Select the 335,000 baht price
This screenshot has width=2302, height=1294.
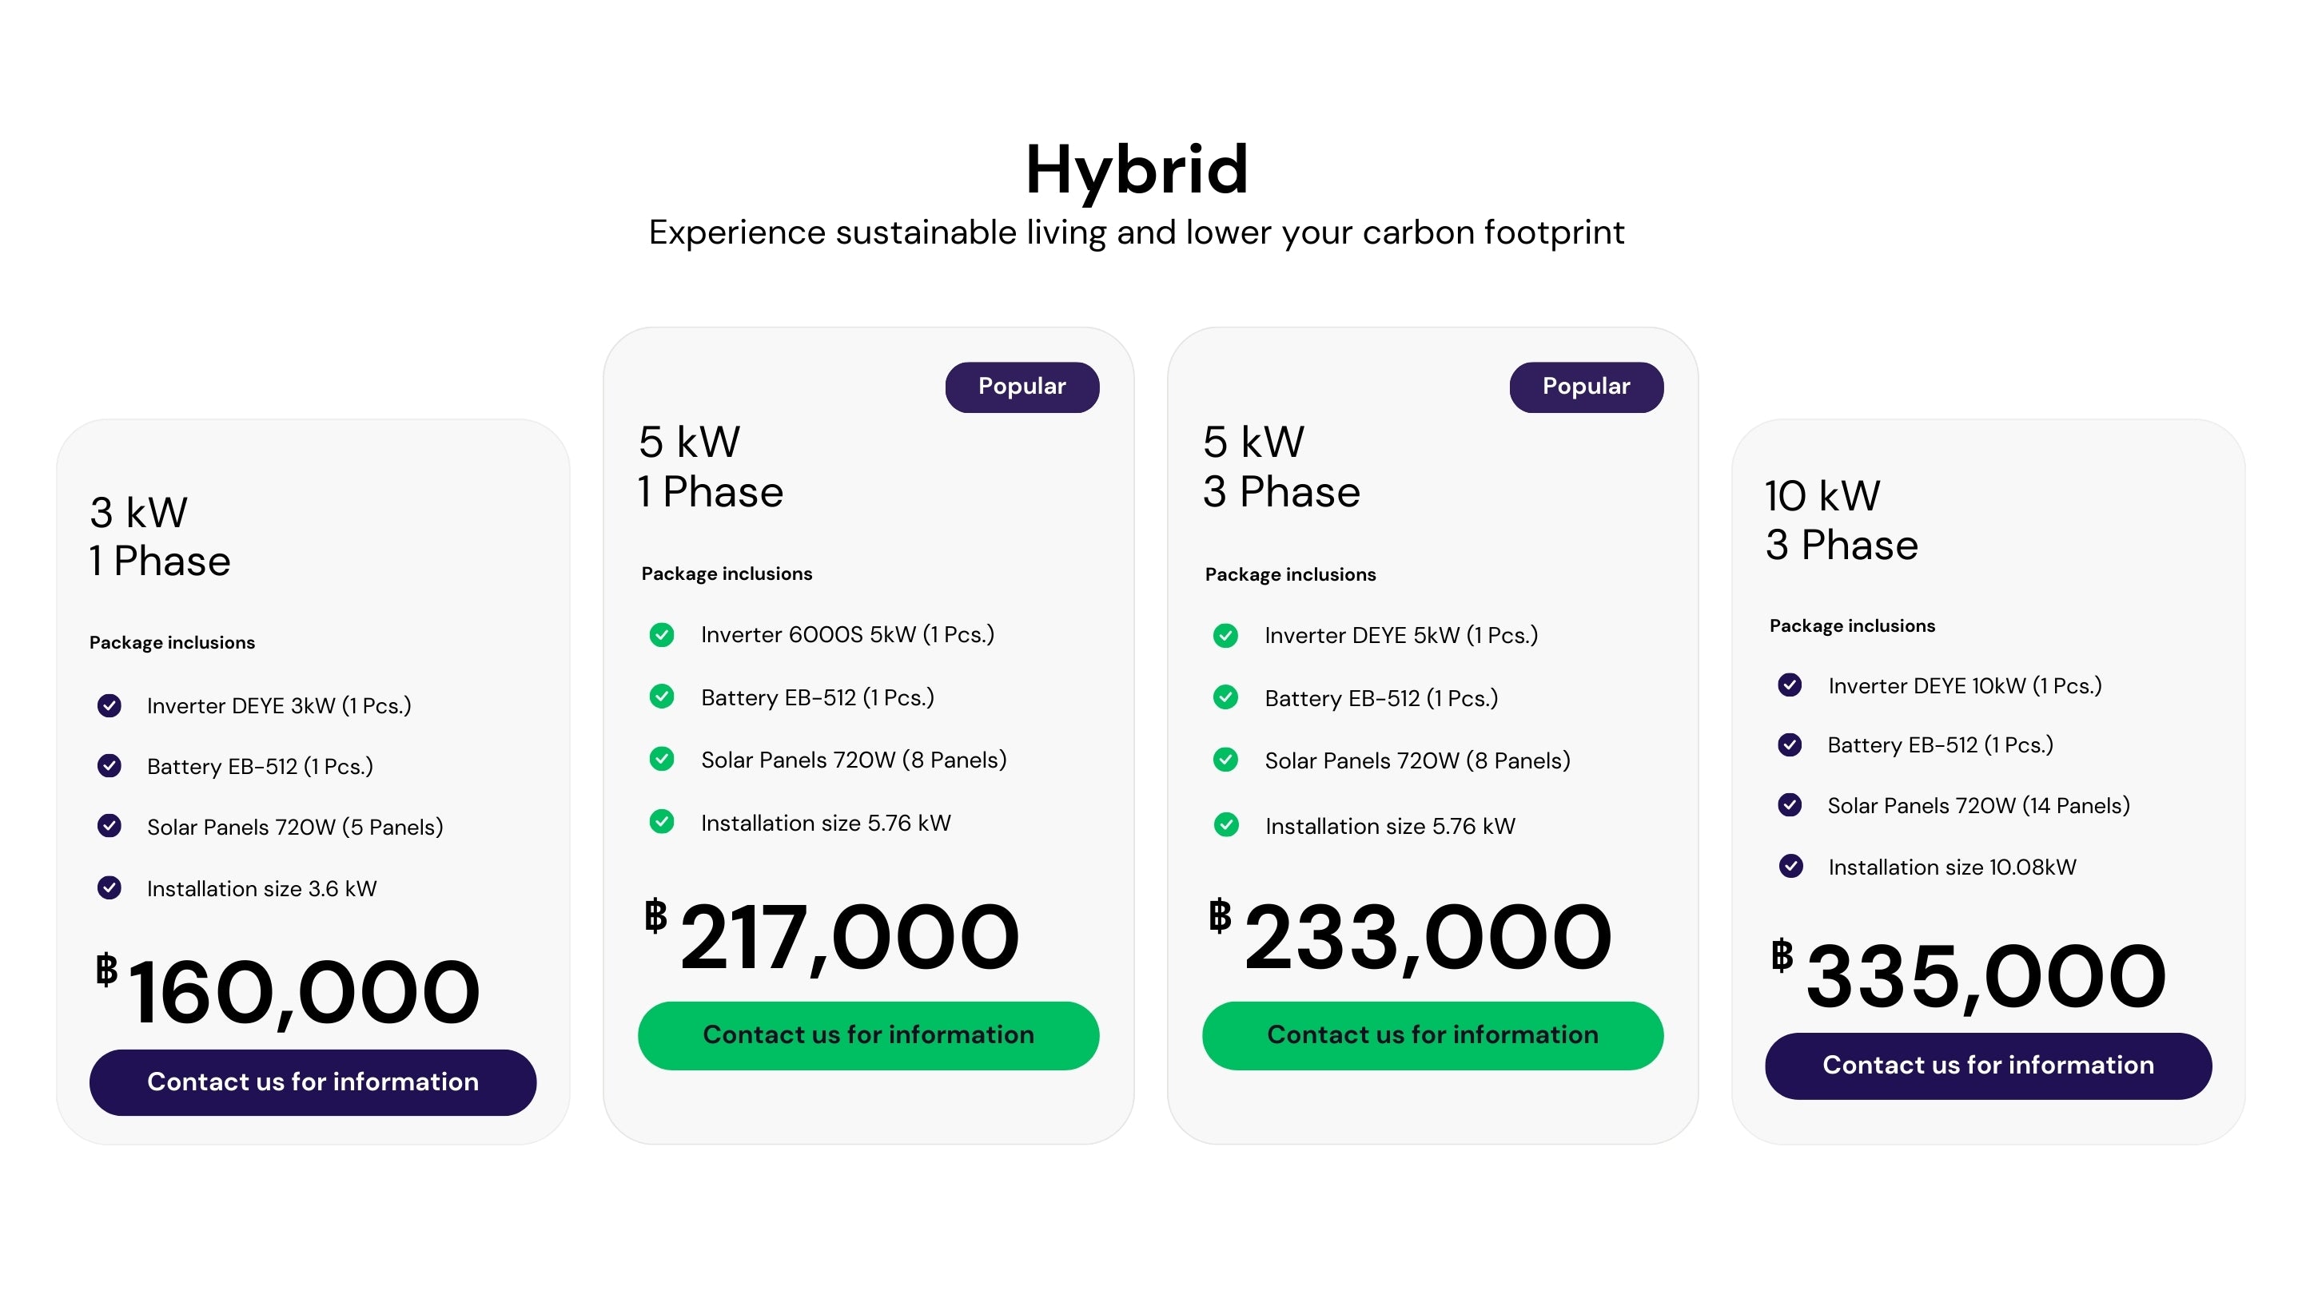[x=1969, y=977]
